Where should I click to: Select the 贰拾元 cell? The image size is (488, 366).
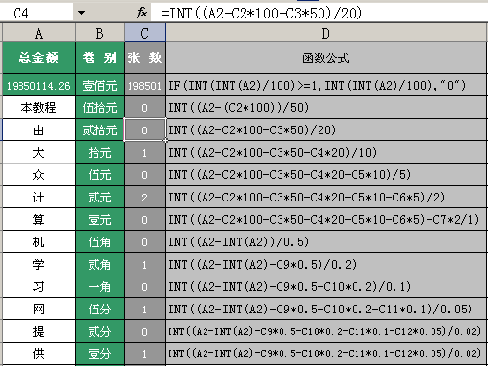[99, 129]
